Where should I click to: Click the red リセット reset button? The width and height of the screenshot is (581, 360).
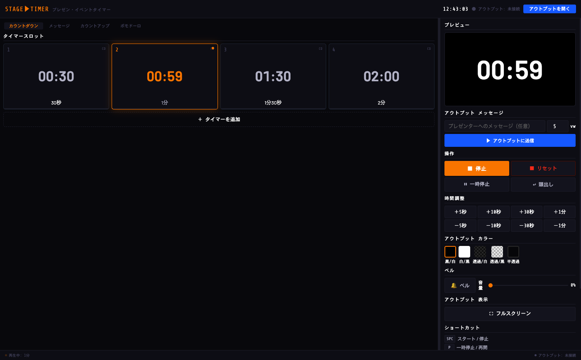point(543,168)
